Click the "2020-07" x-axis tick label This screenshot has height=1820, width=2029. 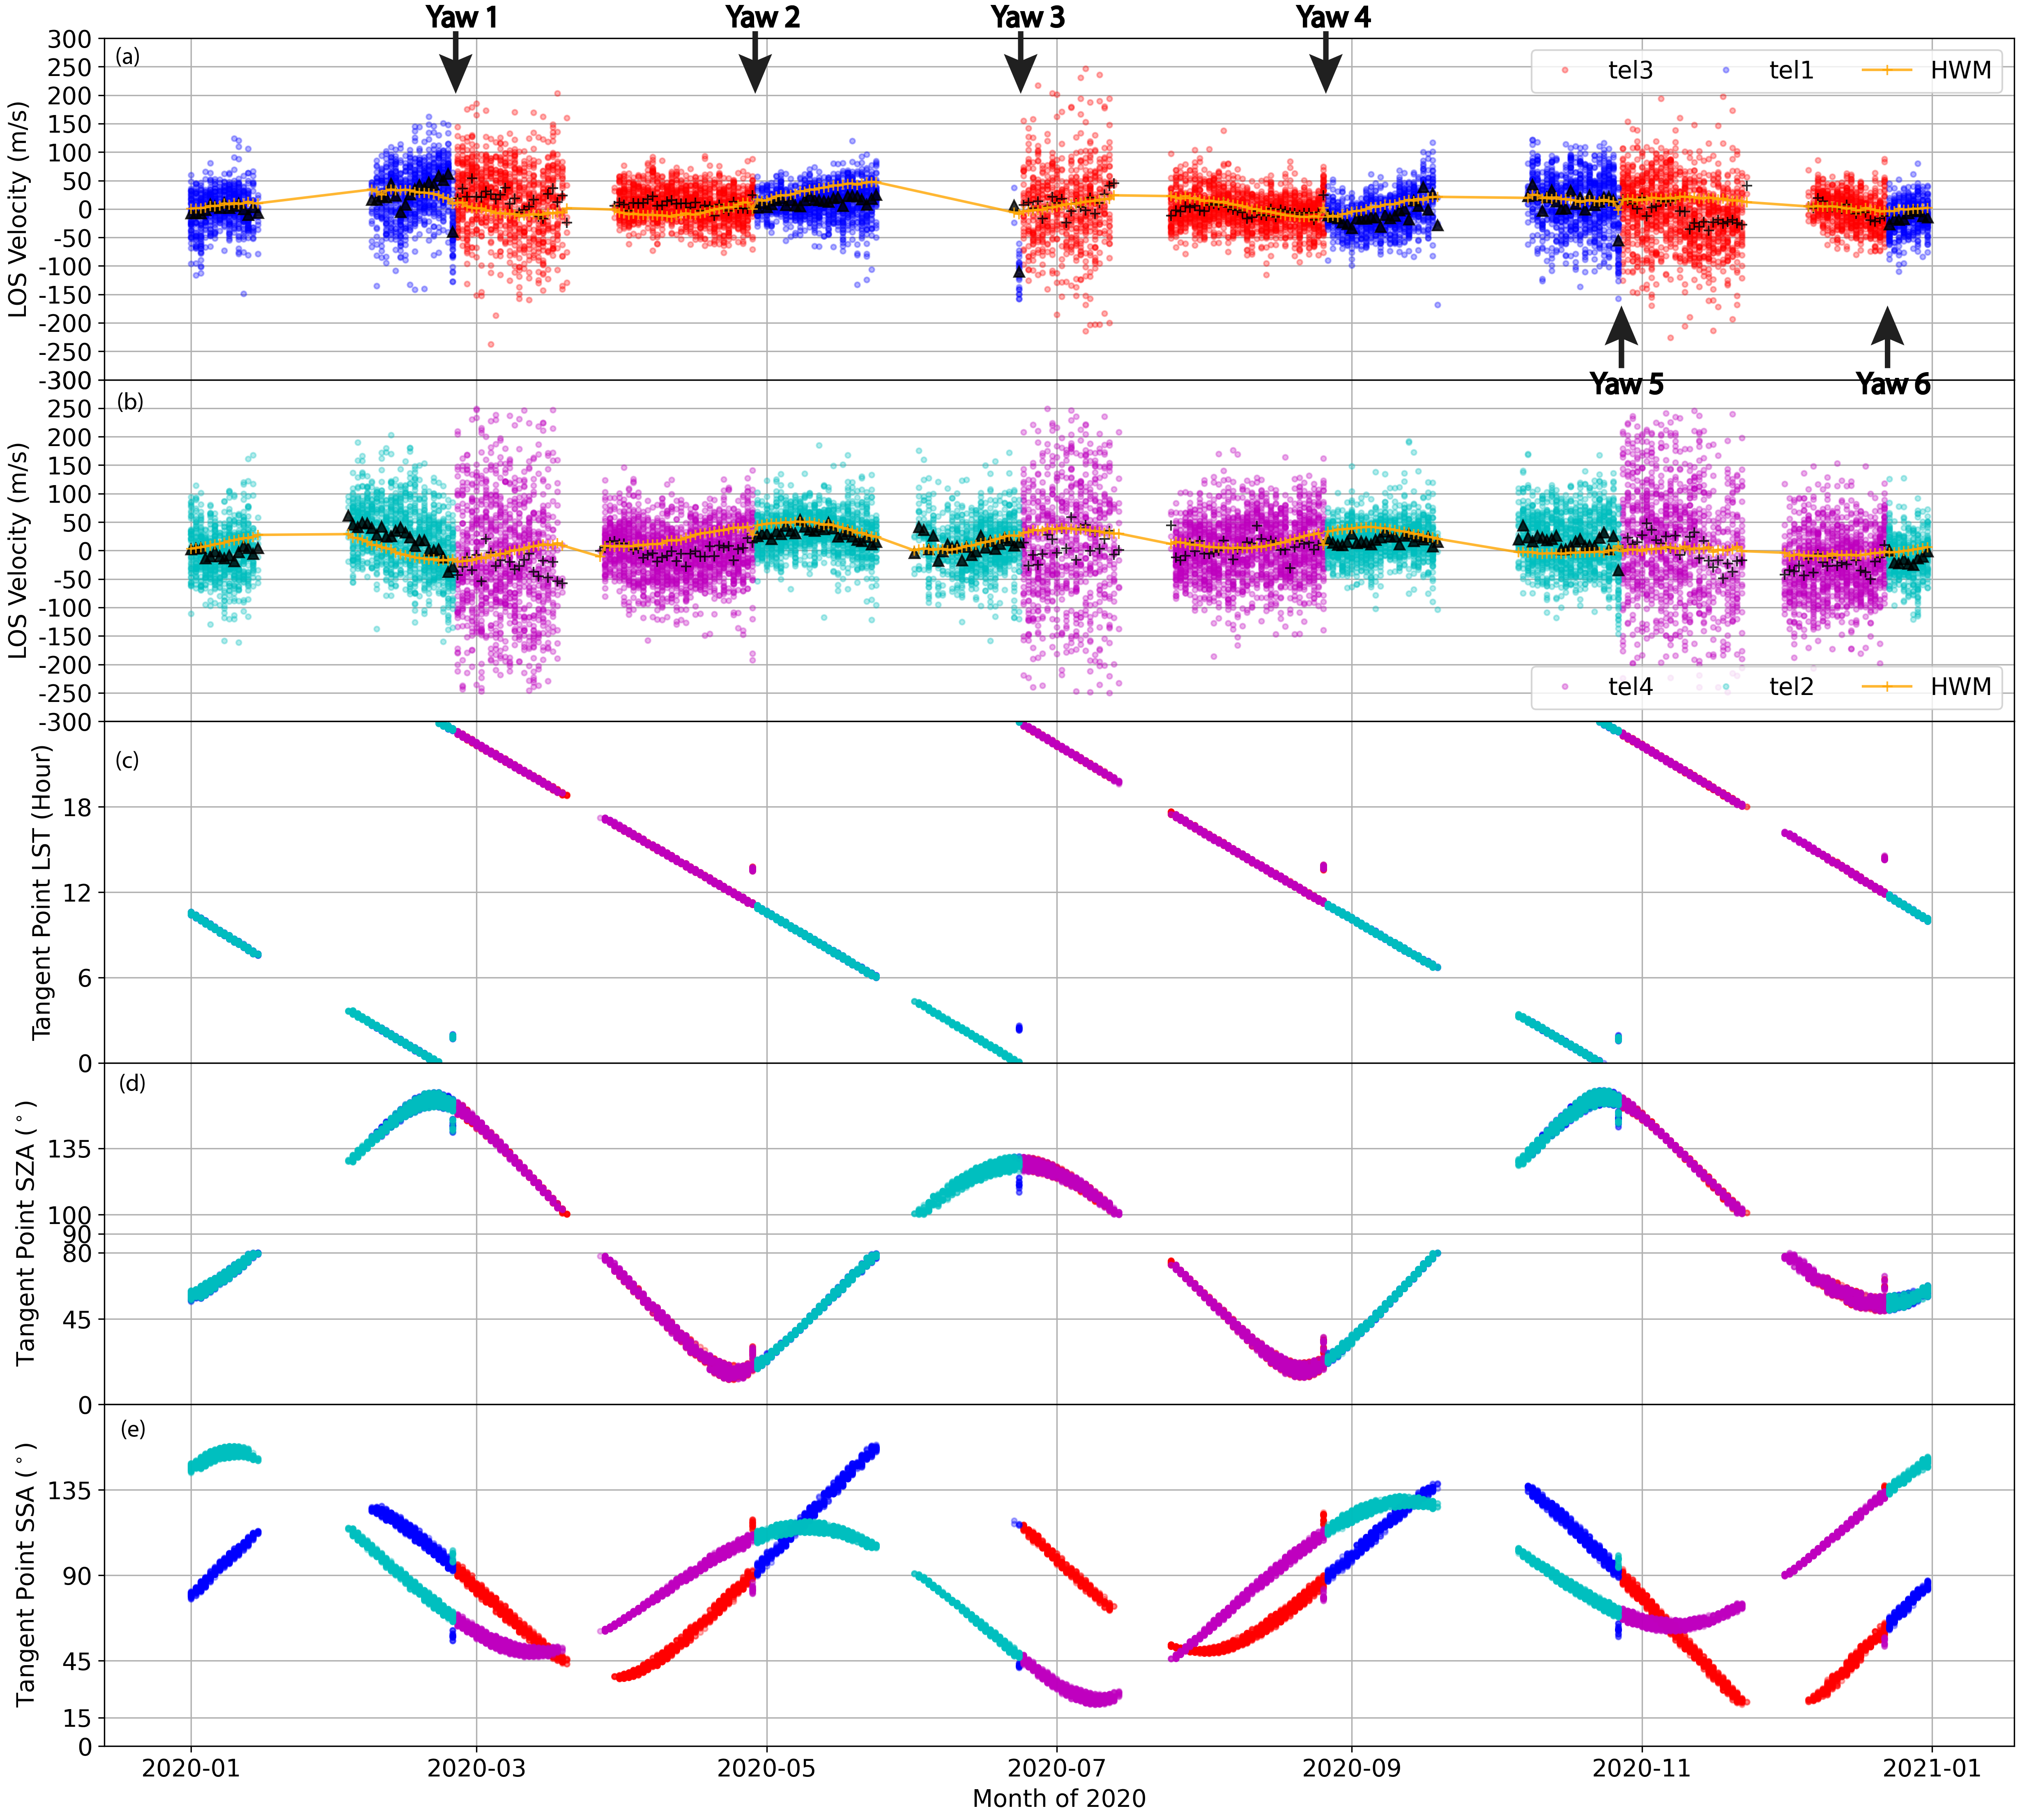1056,1768
